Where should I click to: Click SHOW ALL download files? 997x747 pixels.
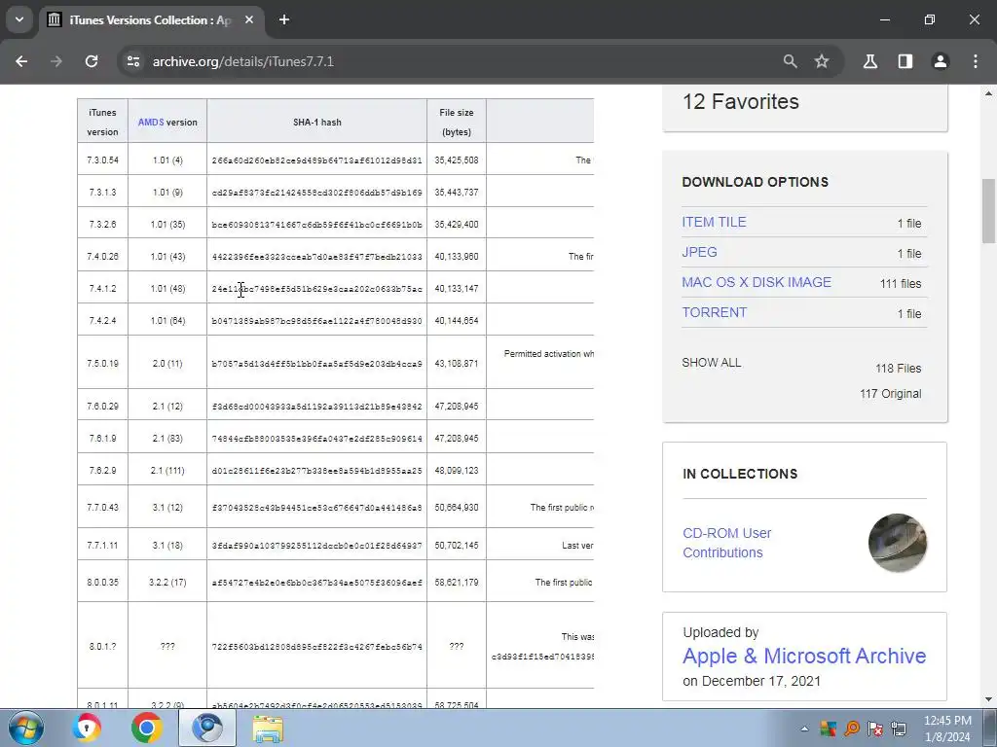712,363
